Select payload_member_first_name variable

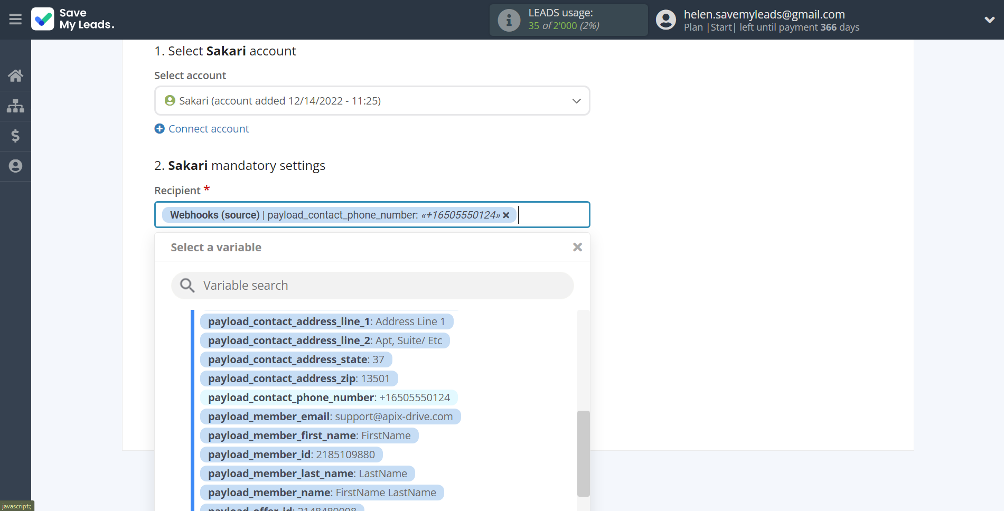tap(309, 436)
